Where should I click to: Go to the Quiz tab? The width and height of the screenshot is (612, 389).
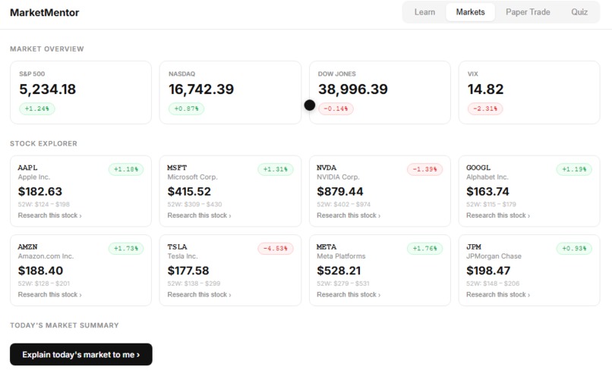[x=579, y=12]
